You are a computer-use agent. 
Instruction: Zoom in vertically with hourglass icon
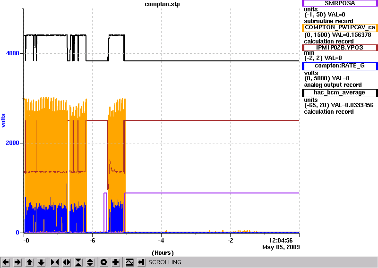78,262
